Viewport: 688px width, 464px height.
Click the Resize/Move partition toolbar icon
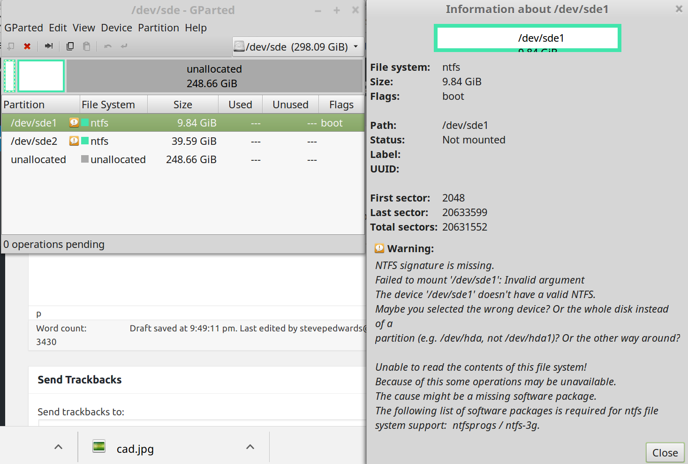[x=49, y=46]
